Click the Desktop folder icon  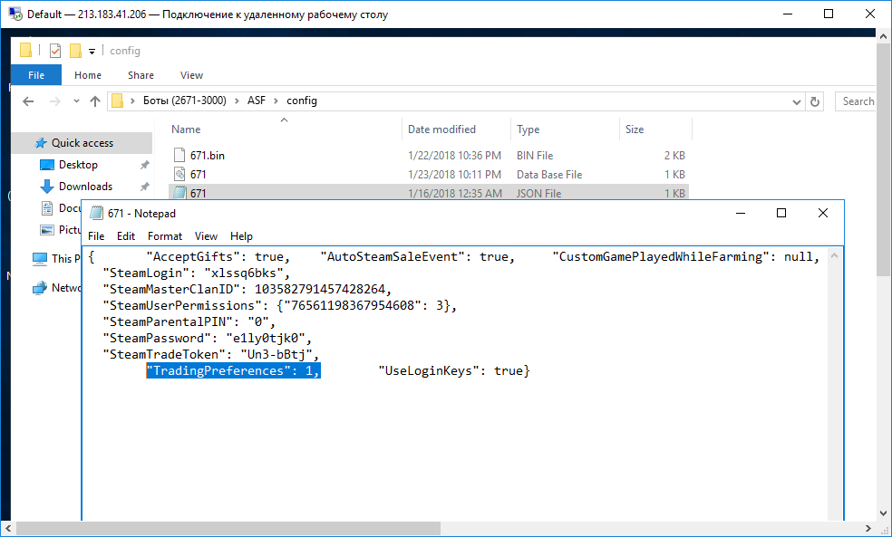pyautogui.click(x=46, y=165)
